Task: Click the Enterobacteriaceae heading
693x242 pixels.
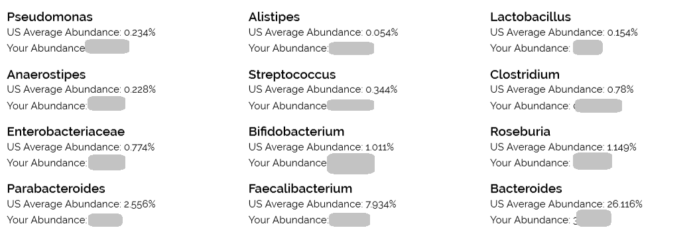Action: [66, 131]
